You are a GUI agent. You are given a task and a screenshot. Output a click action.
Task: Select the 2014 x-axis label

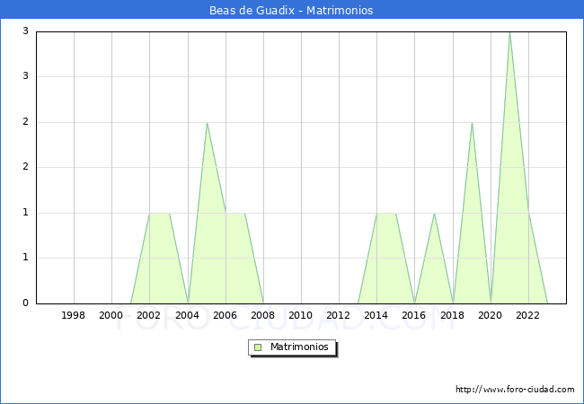376,315
